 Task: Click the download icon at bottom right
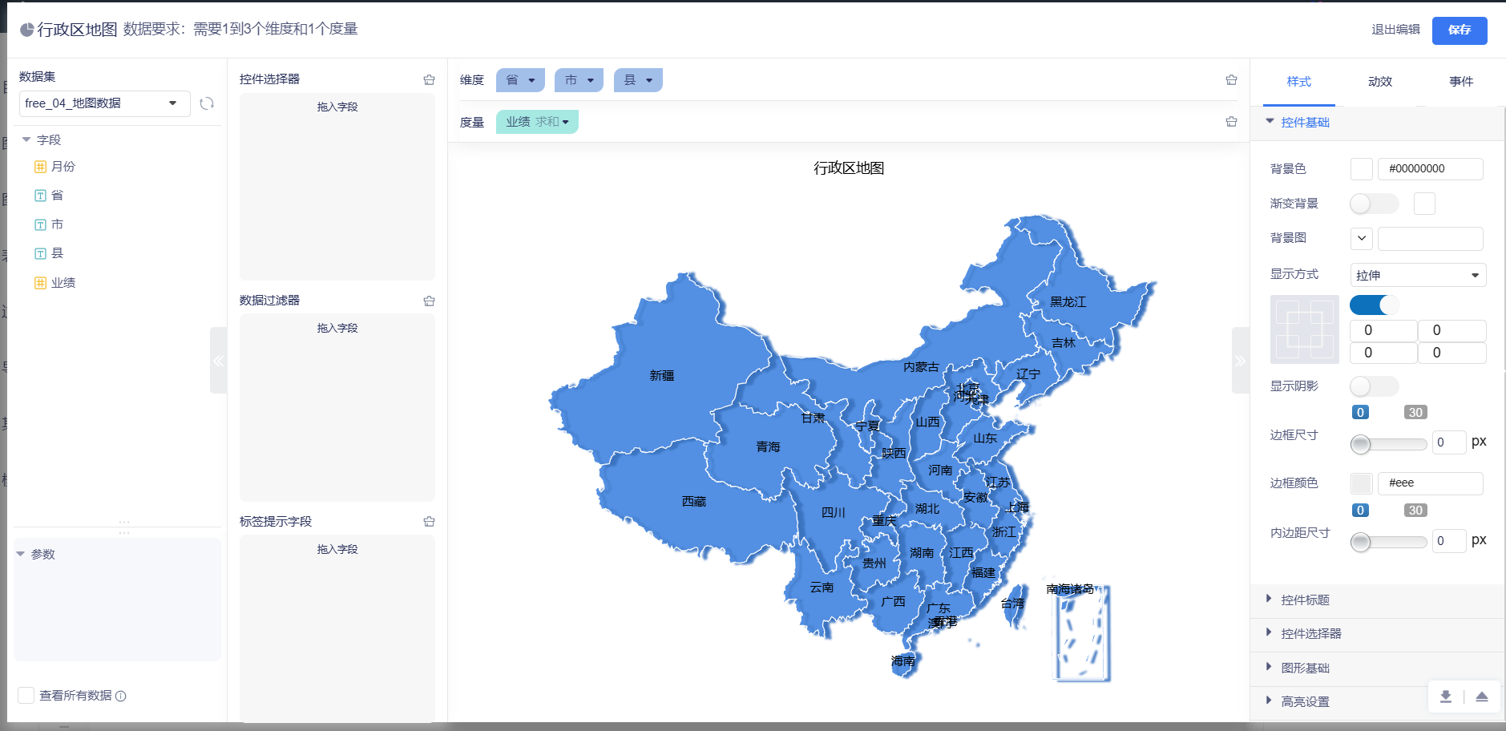[x=1445, y=697]
